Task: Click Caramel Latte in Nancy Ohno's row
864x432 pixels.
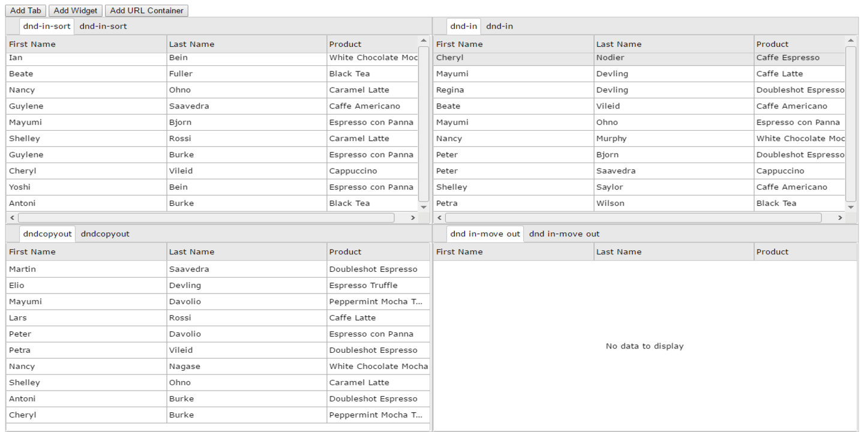Action: [373, 90]
